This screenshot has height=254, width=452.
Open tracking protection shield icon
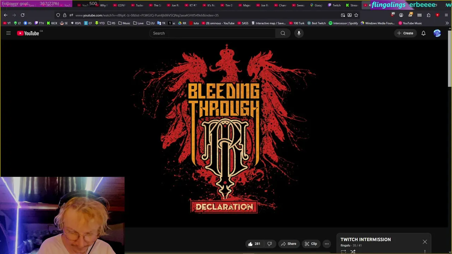click(x=58, y=15)
